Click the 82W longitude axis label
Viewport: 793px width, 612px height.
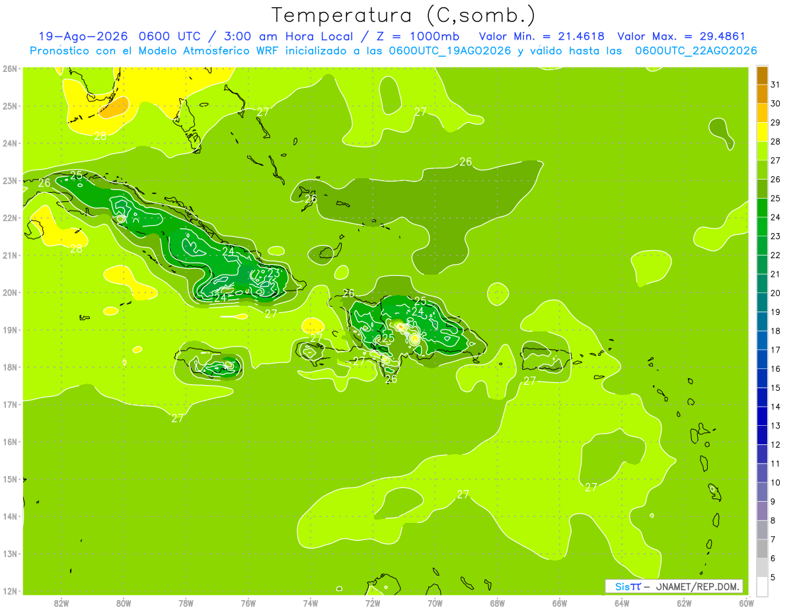[x=61, y=602]
